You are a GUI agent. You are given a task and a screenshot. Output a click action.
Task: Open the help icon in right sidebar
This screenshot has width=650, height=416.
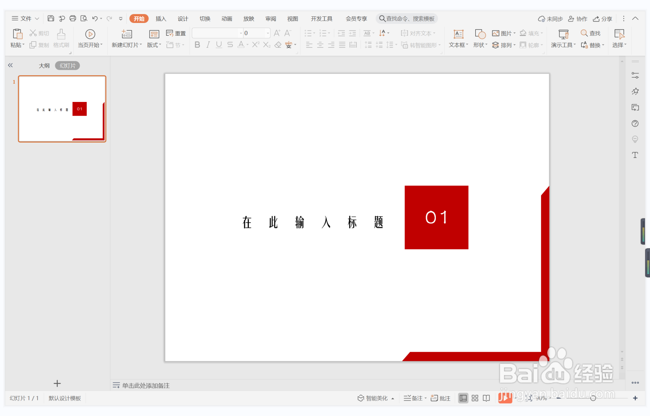(635, 124)
